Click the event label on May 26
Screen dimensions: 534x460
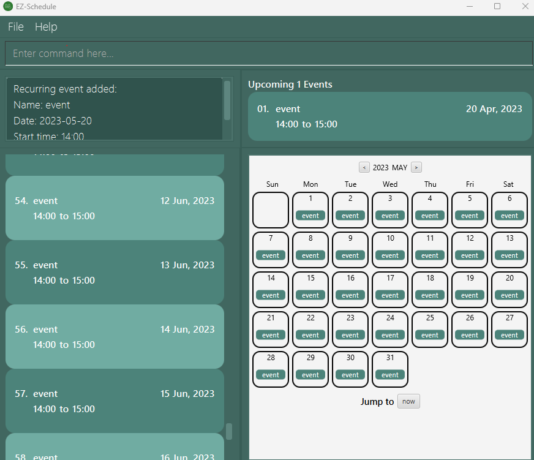[x=470, y=335]
